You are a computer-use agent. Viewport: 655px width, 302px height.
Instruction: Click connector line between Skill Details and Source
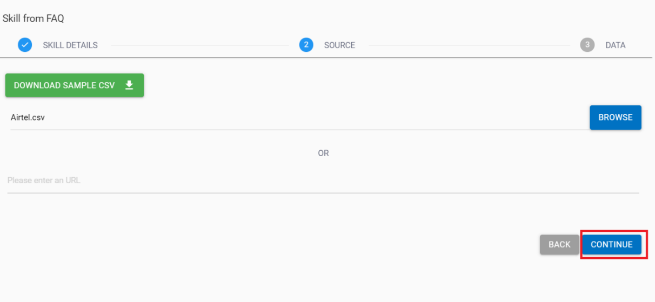coord(200,45)
